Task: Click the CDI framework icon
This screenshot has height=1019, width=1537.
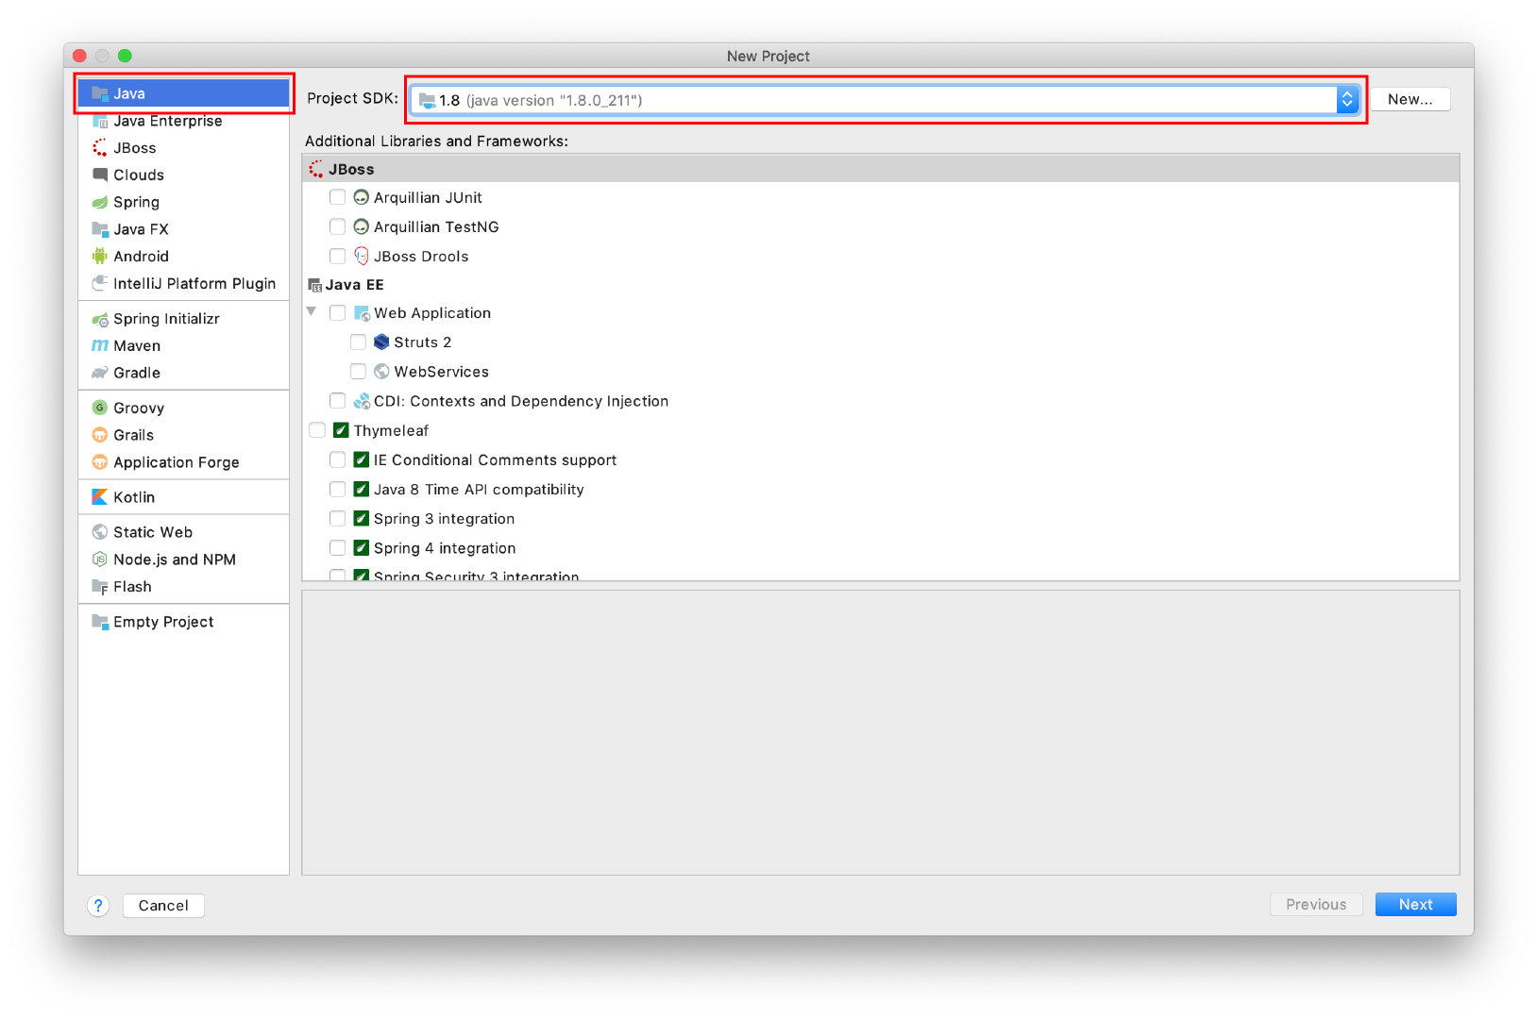Action: [x=362, y=401]
